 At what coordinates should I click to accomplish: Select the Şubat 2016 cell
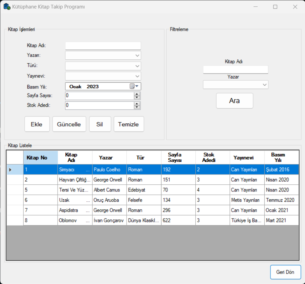[282, 169]
